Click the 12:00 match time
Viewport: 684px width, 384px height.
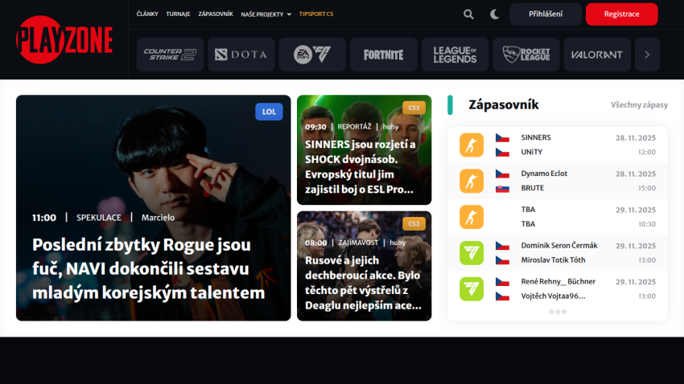click(646, 153)
